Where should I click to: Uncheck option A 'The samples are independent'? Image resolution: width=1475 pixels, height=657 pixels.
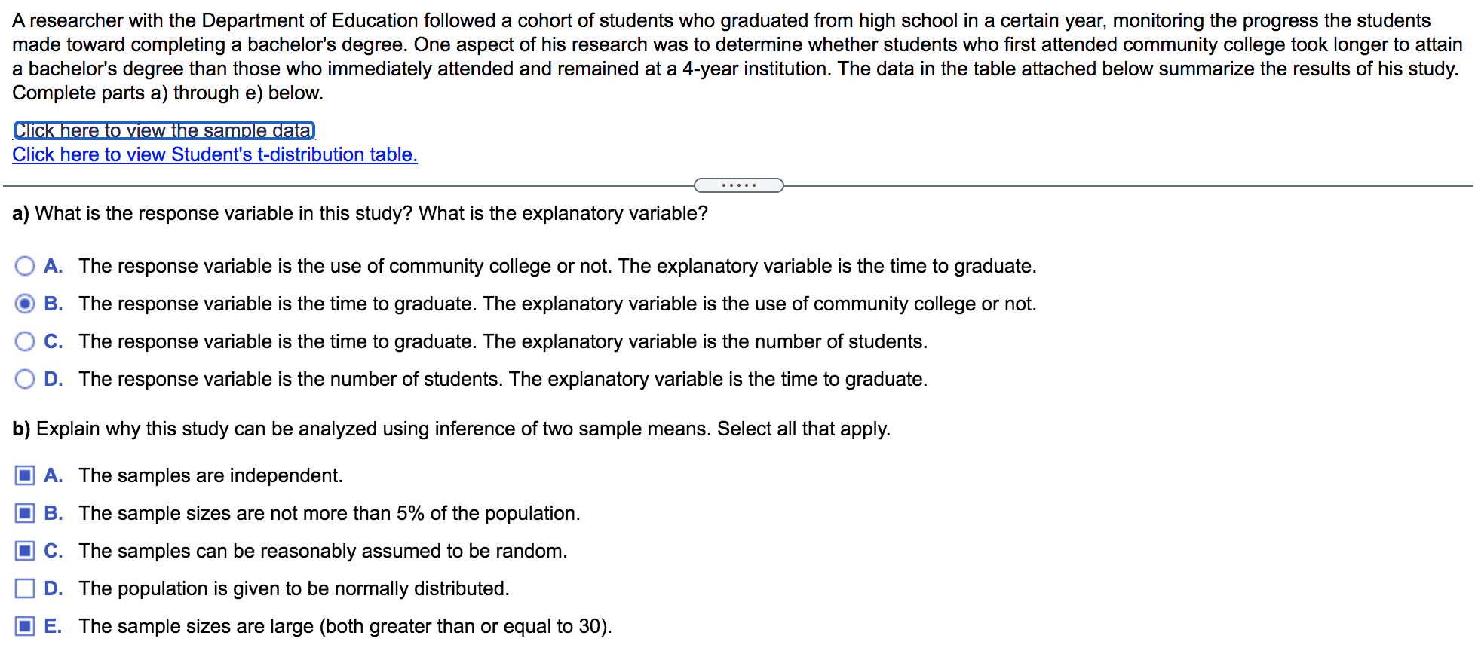[25, 475]
